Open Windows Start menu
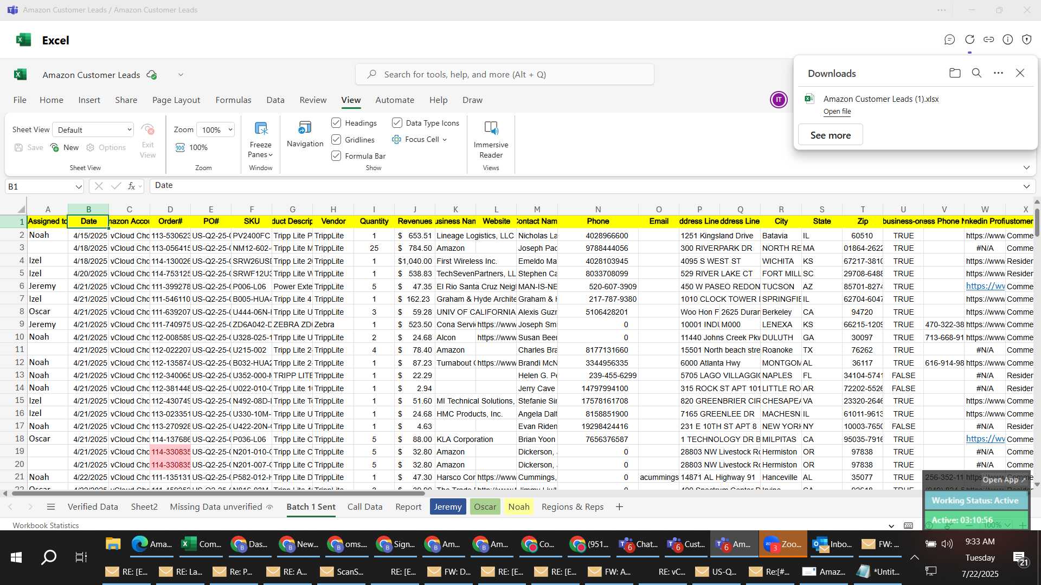Viewport: 1041px width, 585px height. (16, 557)
